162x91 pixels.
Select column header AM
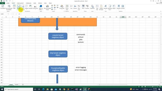pyautogui.click(x=123, y=17)
